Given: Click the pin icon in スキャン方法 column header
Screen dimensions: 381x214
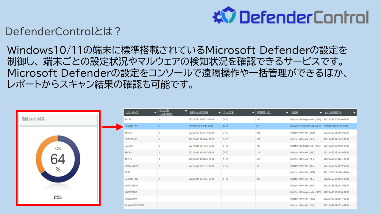Looking at the screenshot, I should (x=253, y=113).
